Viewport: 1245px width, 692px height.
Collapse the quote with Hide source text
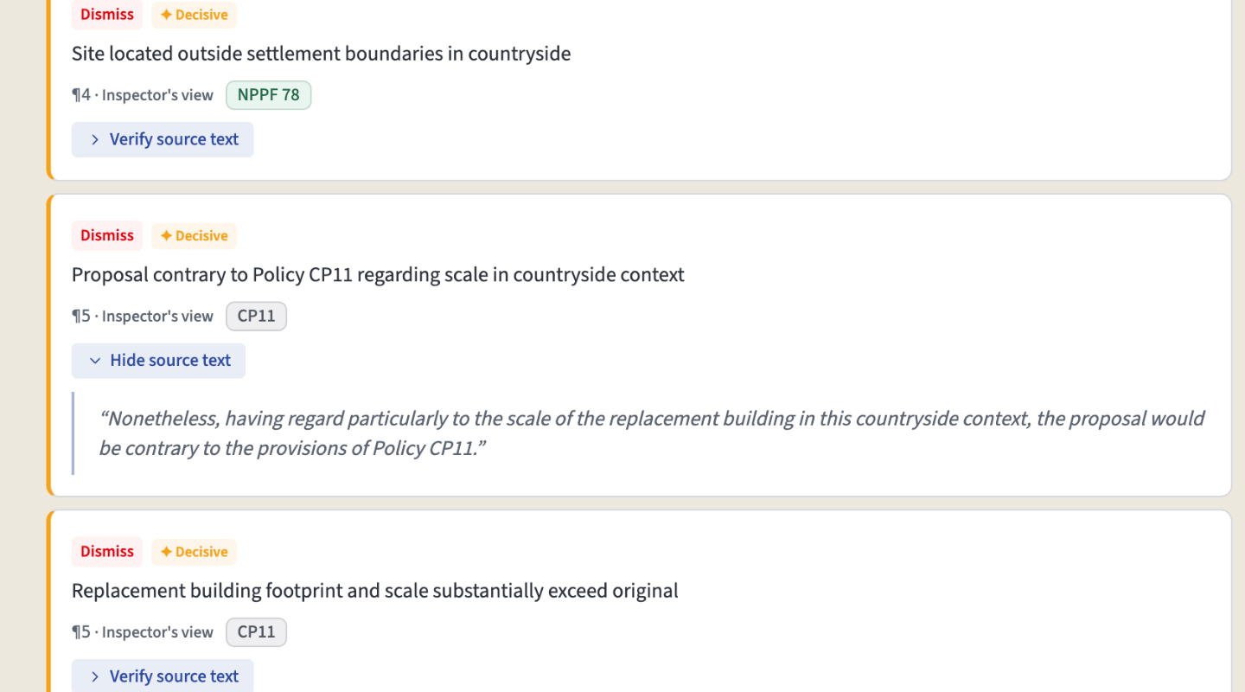click(158, 361)
